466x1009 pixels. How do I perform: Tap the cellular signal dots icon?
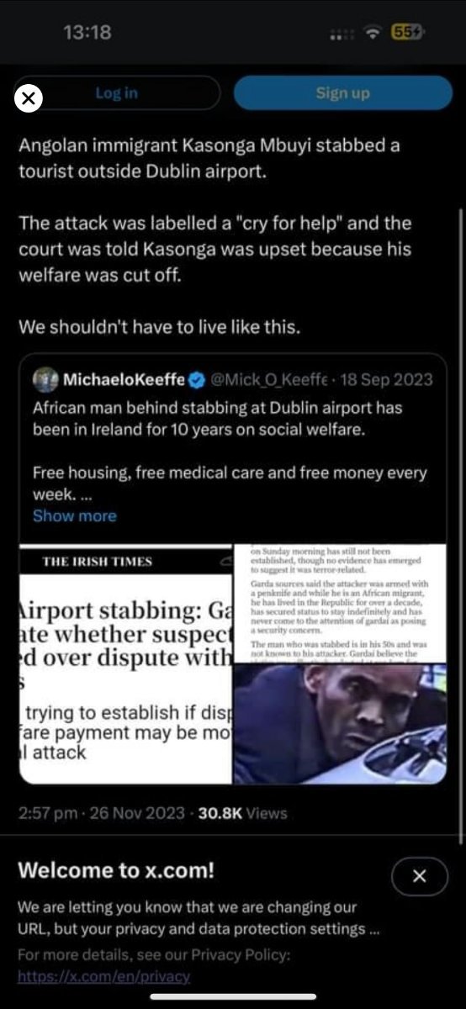[341, 34]
